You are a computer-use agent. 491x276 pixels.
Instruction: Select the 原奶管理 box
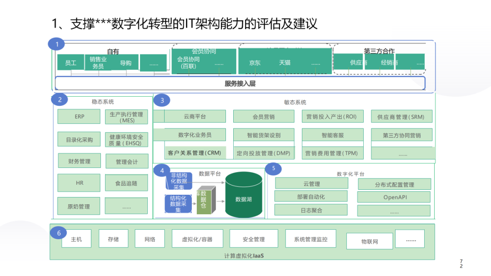click(79, 206)
